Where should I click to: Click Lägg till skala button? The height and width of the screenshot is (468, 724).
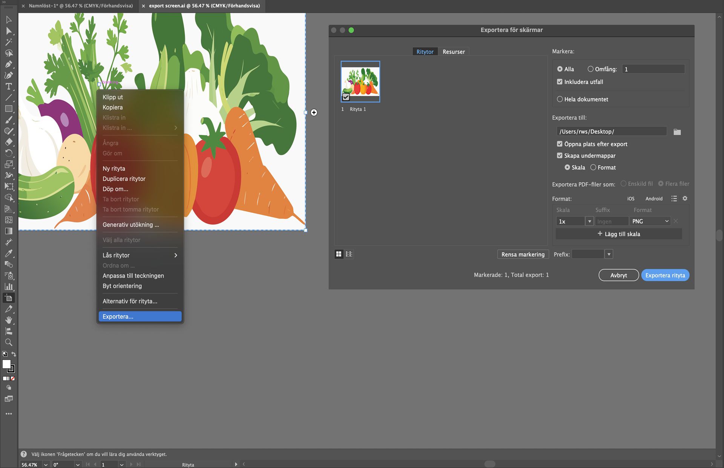coord(619,234)
